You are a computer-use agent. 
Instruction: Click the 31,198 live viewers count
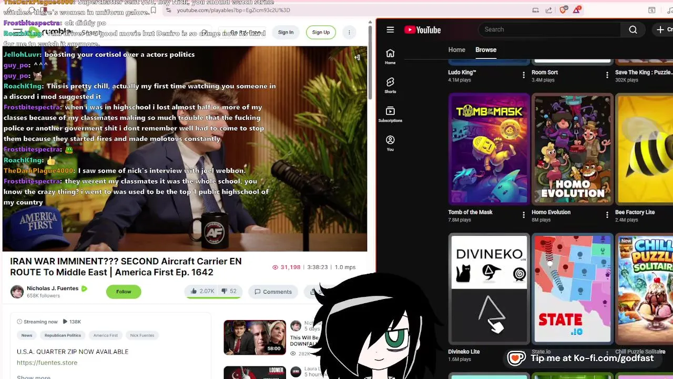click(x=286, y=267)
